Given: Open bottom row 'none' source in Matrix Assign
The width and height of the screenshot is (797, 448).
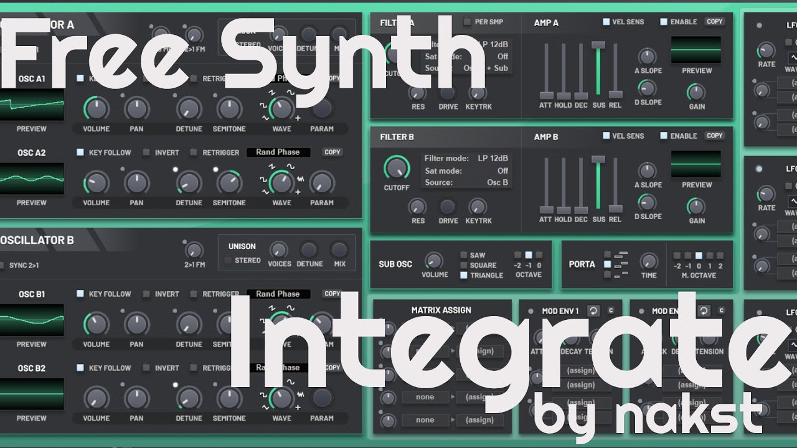Looking at the screenshot, I should [x=425, y=420].
